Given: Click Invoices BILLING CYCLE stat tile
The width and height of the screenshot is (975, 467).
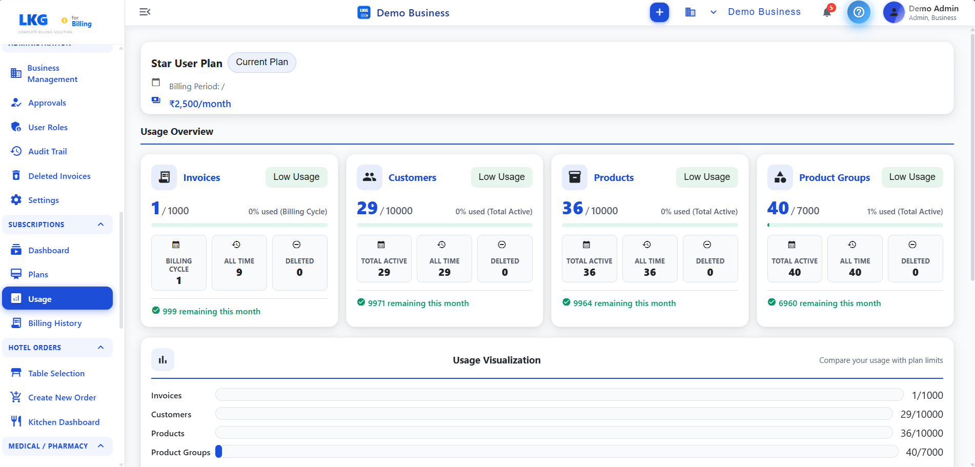Looking at the screenshot, I should tap(179, 262).
